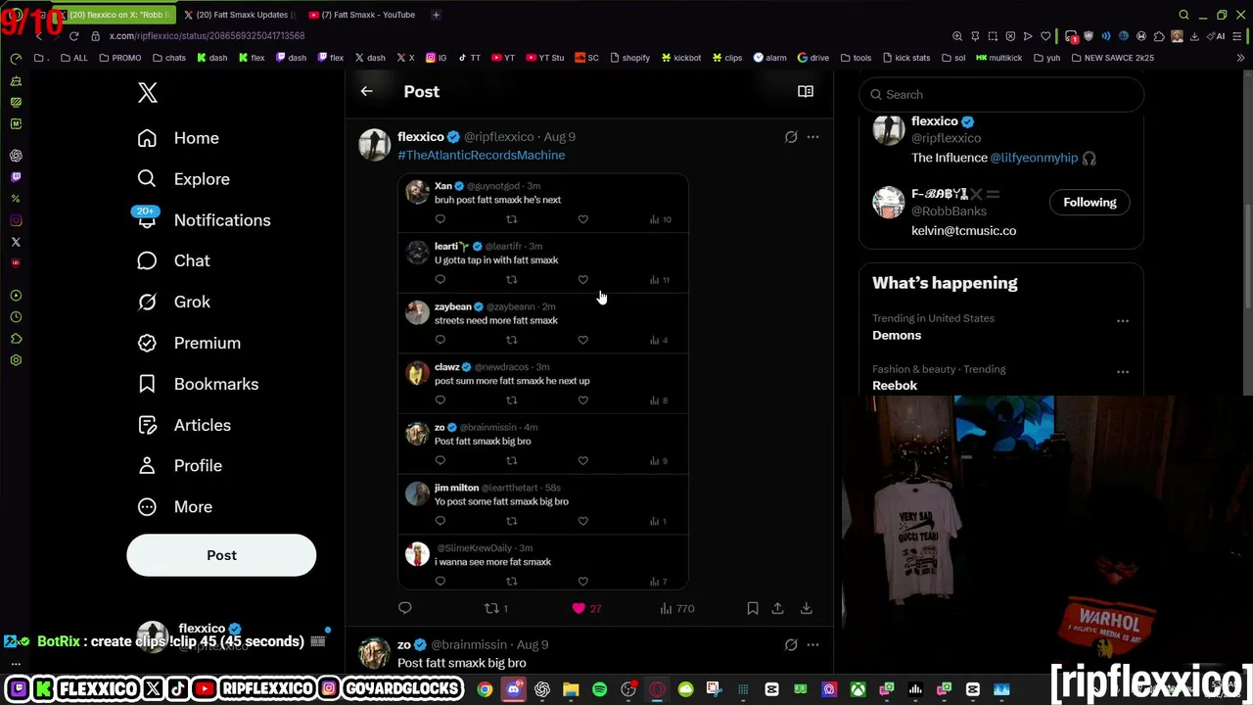Screen dimensions: 1253x705
Task: Open the ALL bookmarks folder
Action: [74, 58]
